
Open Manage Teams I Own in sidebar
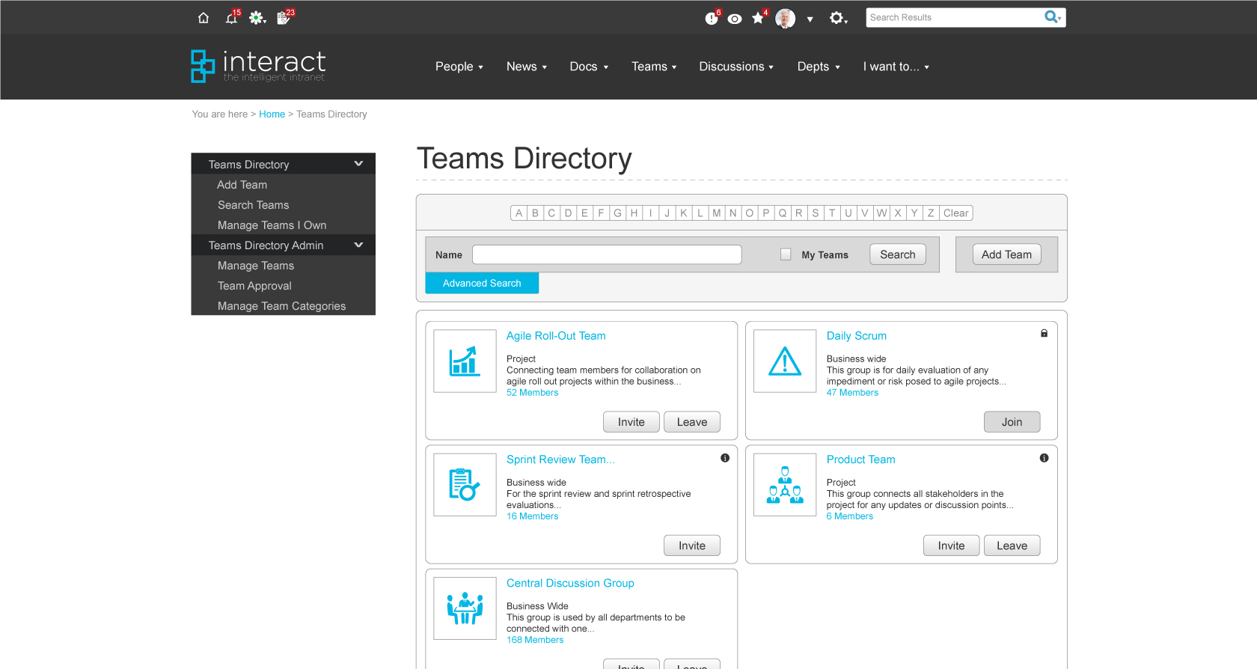272,225
